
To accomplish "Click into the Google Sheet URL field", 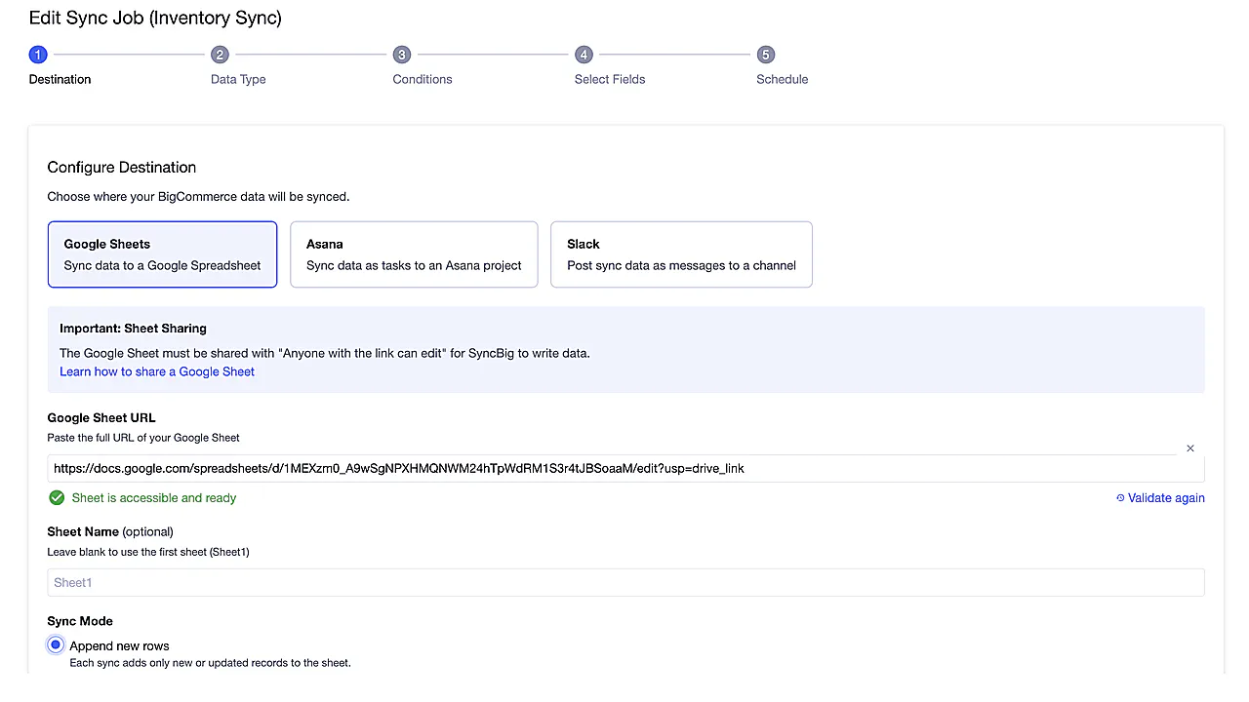I will pyautogui.click(x=625, y=468).
